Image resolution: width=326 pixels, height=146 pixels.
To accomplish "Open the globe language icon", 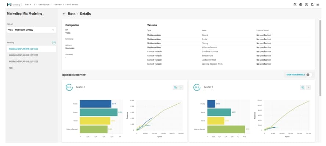I will click(301, 4).
